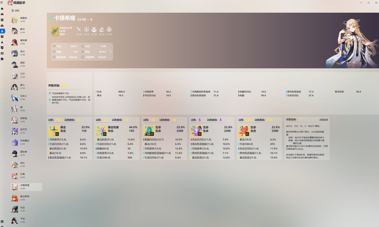The image size is (379, 227).
Task: Select character 坎特蕾拉 in the list
Action: (x=26, y=143)
